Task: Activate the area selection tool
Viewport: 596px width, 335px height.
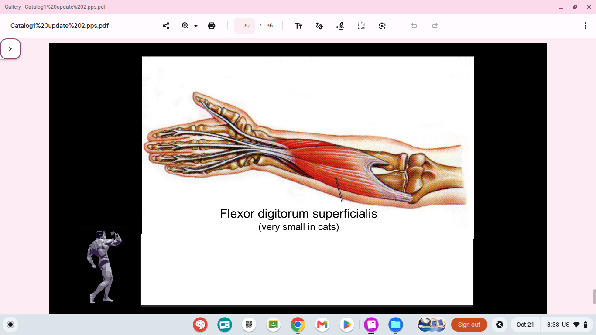Action: pos(361,26)
